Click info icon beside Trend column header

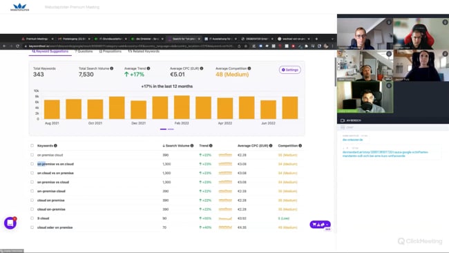[211, 146]
